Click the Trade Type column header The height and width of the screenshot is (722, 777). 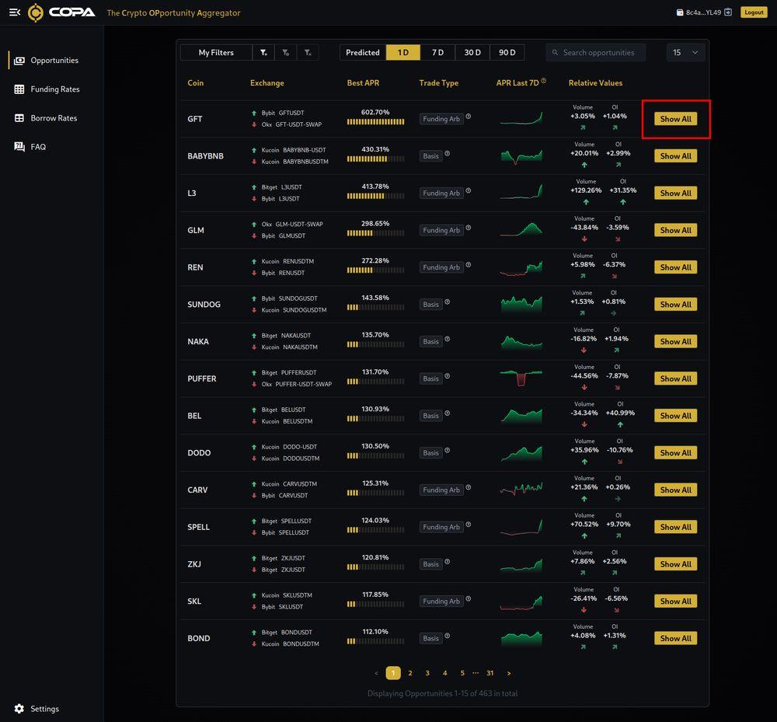tap(438, 82)
